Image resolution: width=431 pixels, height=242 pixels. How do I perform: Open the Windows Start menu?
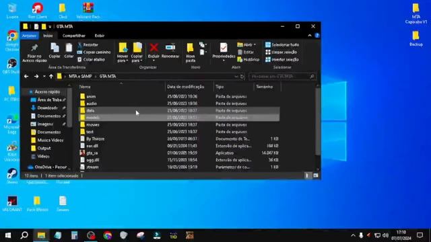pos(8,235)
